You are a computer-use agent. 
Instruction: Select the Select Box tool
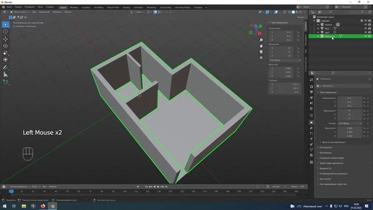point(6,24)
